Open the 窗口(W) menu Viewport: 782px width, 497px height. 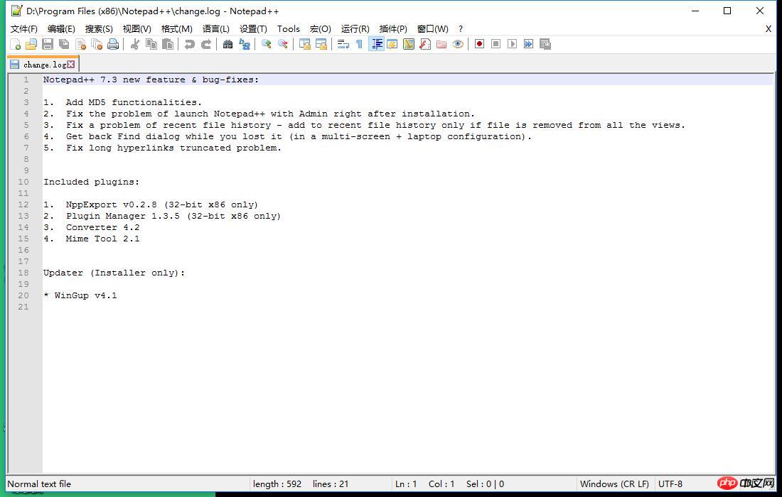(x=432, y=29)
